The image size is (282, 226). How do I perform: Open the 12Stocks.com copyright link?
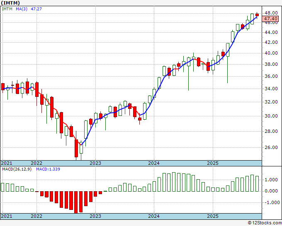click(265, 223)
